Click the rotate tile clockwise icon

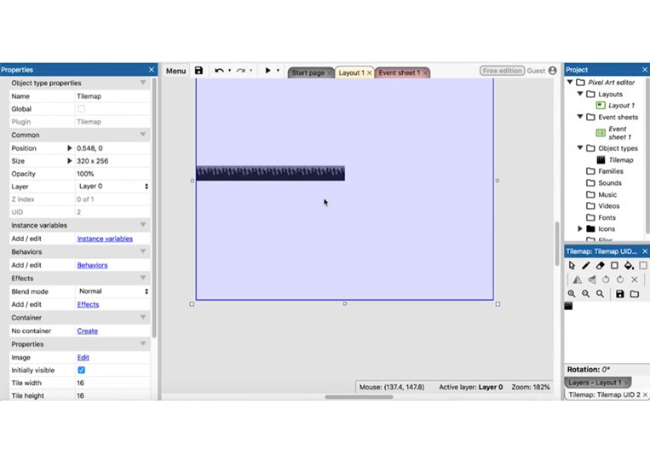(x=620, y=279)
